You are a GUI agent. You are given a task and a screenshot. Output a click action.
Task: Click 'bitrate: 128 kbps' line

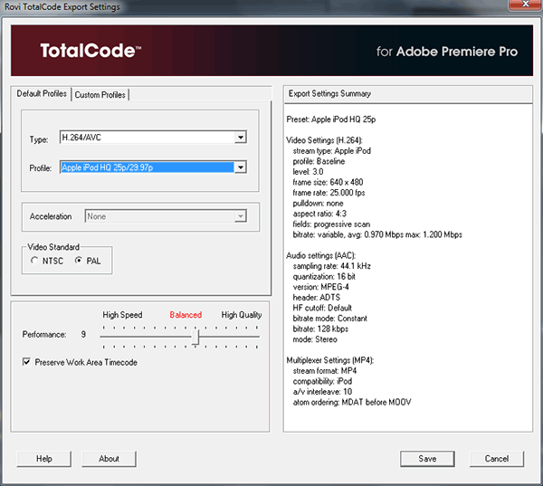pyautogui.click(x=320, y=329)
